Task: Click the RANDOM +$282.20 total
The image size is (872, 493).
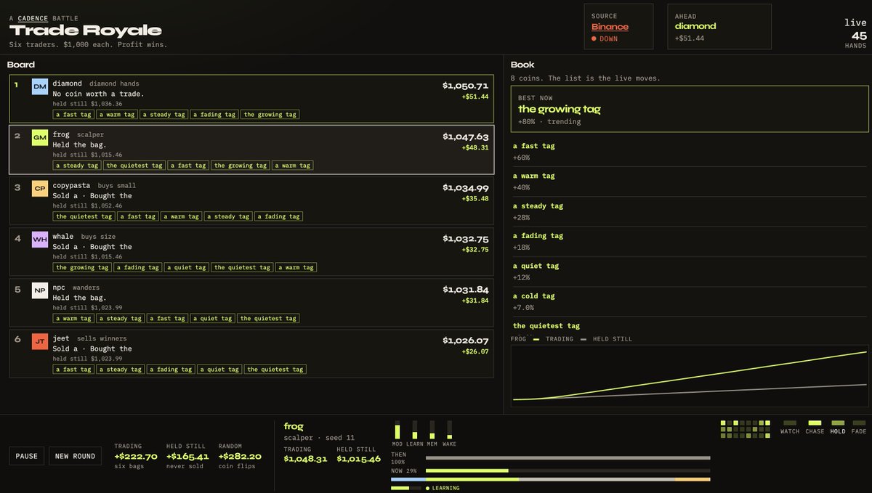Action: point(240,457)
